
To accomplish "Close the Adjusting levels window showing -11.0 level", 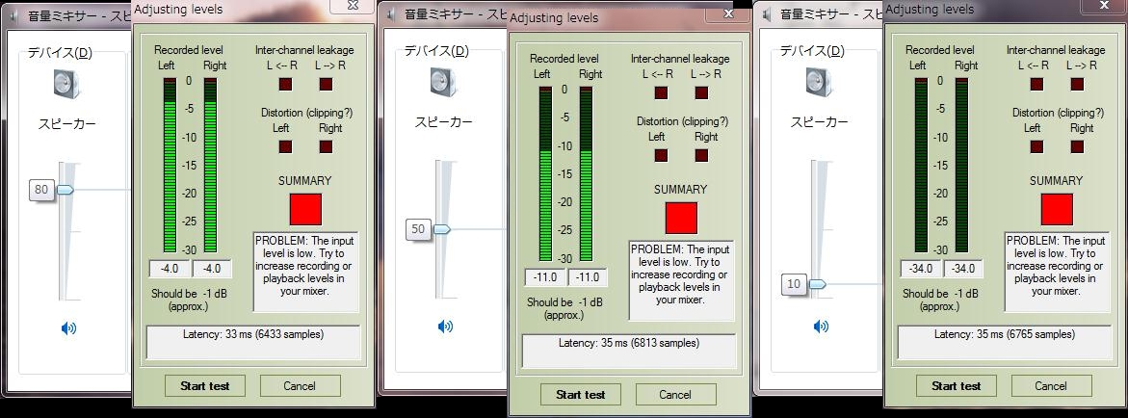I will (x=728, y=13).
